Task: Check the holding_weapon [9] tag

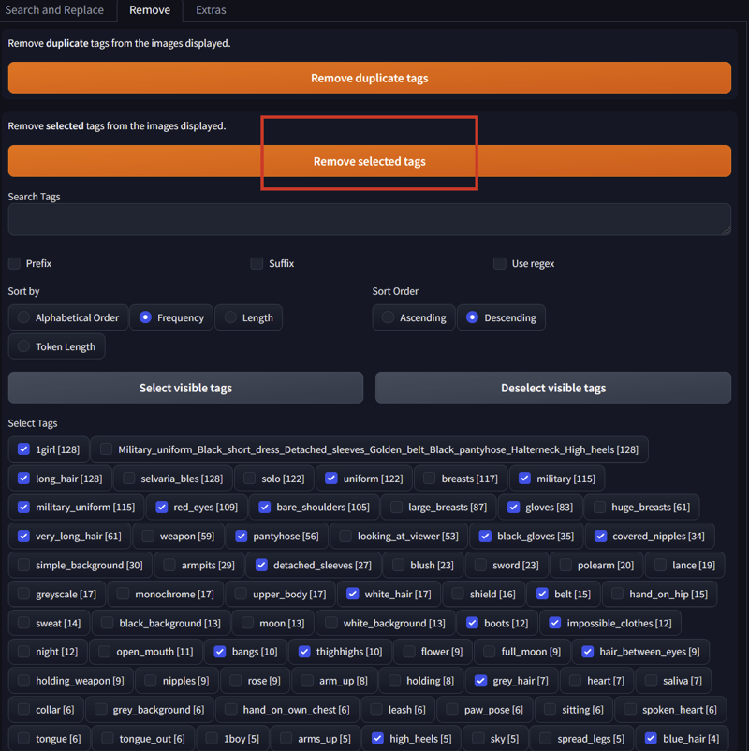Action: pyautogui.click(x=23, y=681)
